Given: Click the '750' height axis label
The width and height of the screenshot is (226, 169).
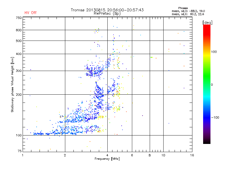Looking at the screenshot, I should 19,18.
